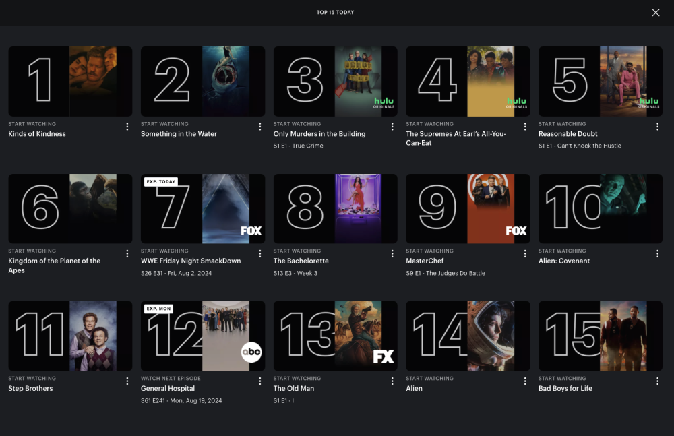This screenshot has height=436, width=674.
Task: Select the number 14 Alien poster thumbnail
Action: (x=468, y=336)
